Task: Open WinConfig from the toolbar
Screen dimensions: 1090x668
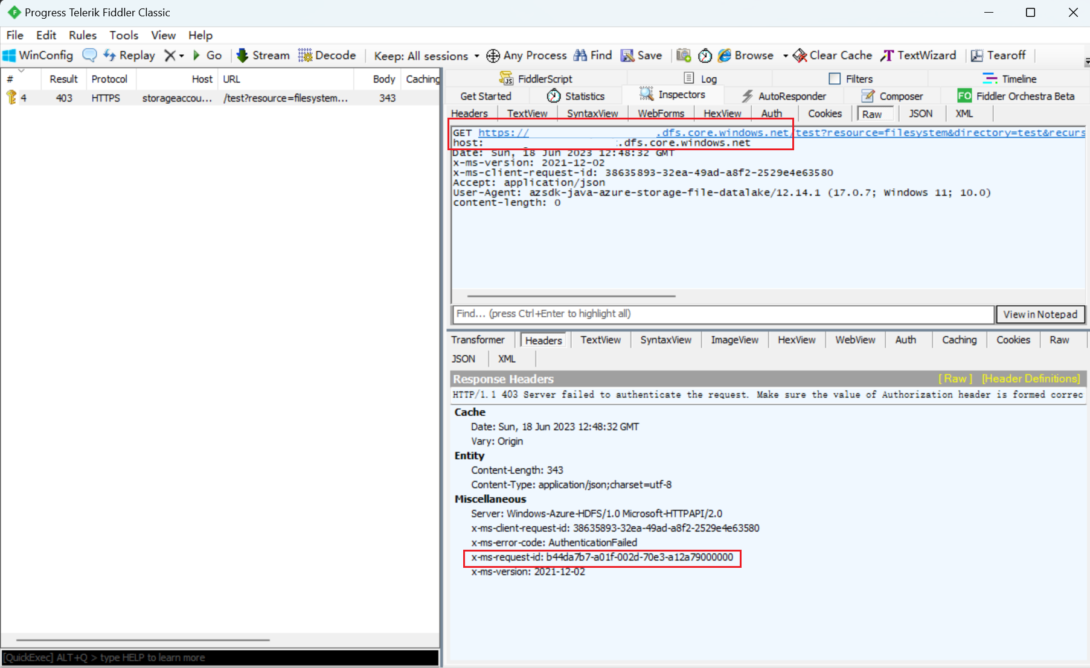Action: (38, 56)
